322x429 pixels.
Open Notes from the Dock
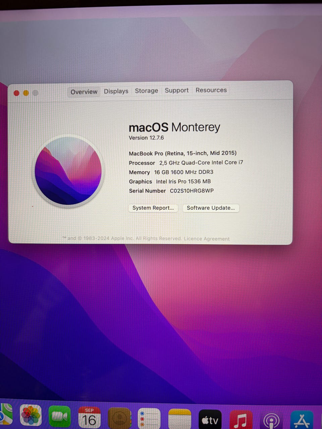(x=179, y=419)
